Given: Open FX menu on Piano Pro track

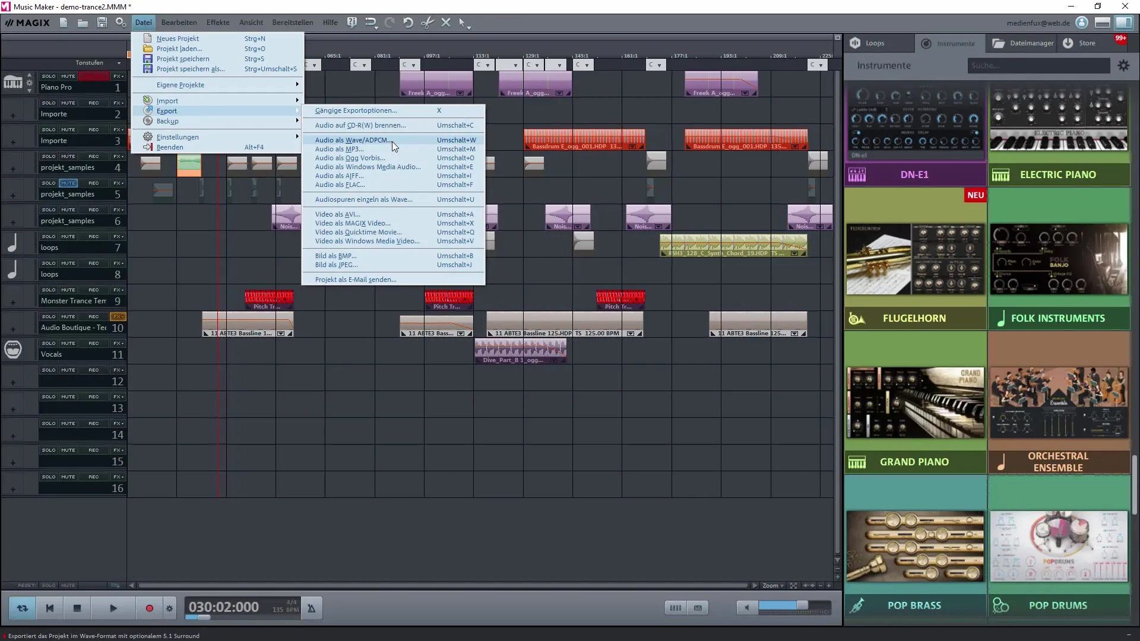Looking at the screenshot, I should (x=118, y=76).
